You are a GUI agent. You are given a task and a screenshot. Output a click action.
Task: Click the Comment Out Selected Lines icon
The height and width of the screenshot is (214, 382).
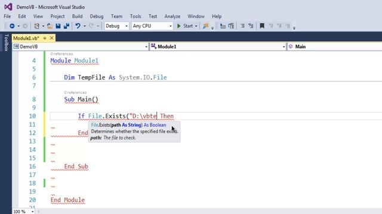click(x=242, y=26)
